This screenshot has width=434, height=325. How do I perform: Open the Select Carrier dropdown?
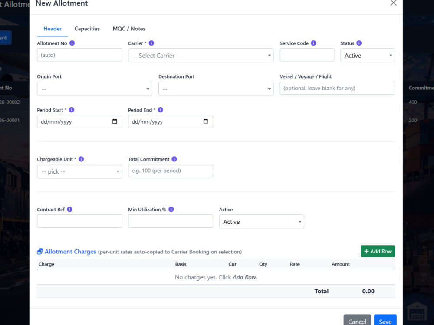point(201,56)
